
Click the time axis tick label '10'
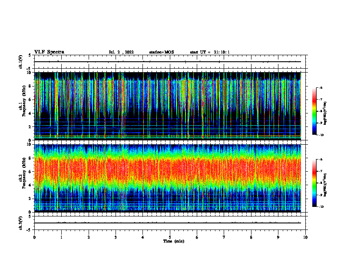click(305, 237)
